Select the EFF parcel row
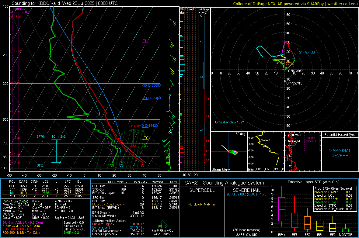 point(46,189)
